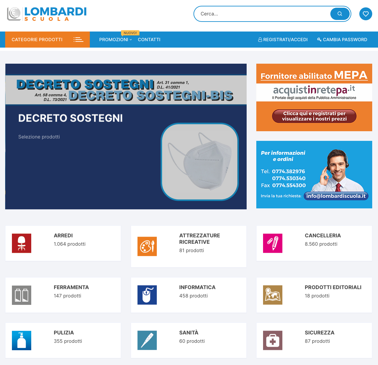Click the '147 prodotti' count text
Viewport: 378px width, 365px height.
pyautogui.click(x=68, y=296)
